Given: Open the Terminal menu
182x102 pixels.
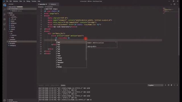Looking at the screenshot, I should click(34, 1).
